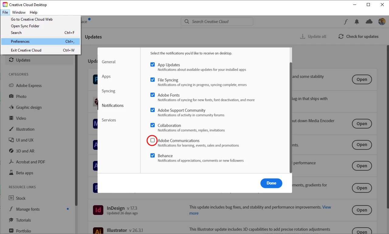Choose Preferences from File menu
This screenshot has height=234, width=389.
(x=40, y=42)
